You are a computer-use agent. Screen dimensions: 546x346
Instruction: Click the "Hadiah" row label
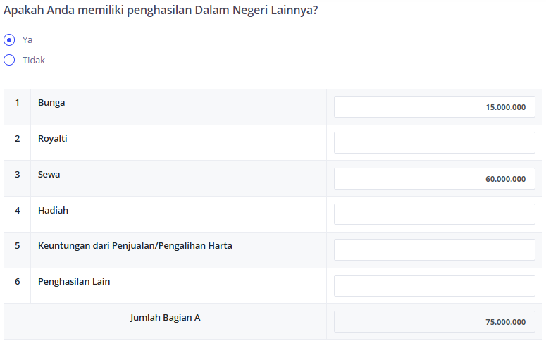54,211
